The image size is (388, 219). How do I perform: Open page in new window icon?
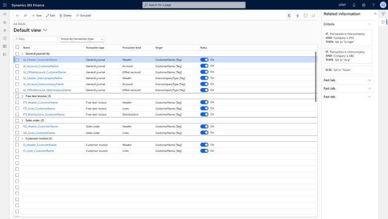point(313,15)
